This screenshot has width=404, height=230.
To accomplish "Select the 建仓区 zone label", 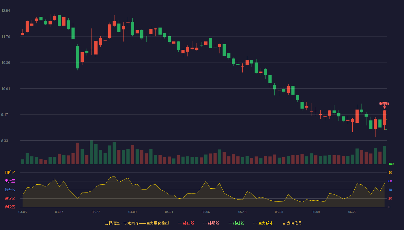I will click(x=10, y=198).
